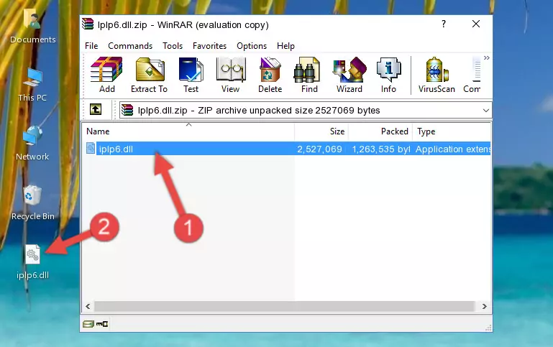Select the iplp6.dll file row
553x347 pixels.
pyautogui.click(x=287, y=149)
